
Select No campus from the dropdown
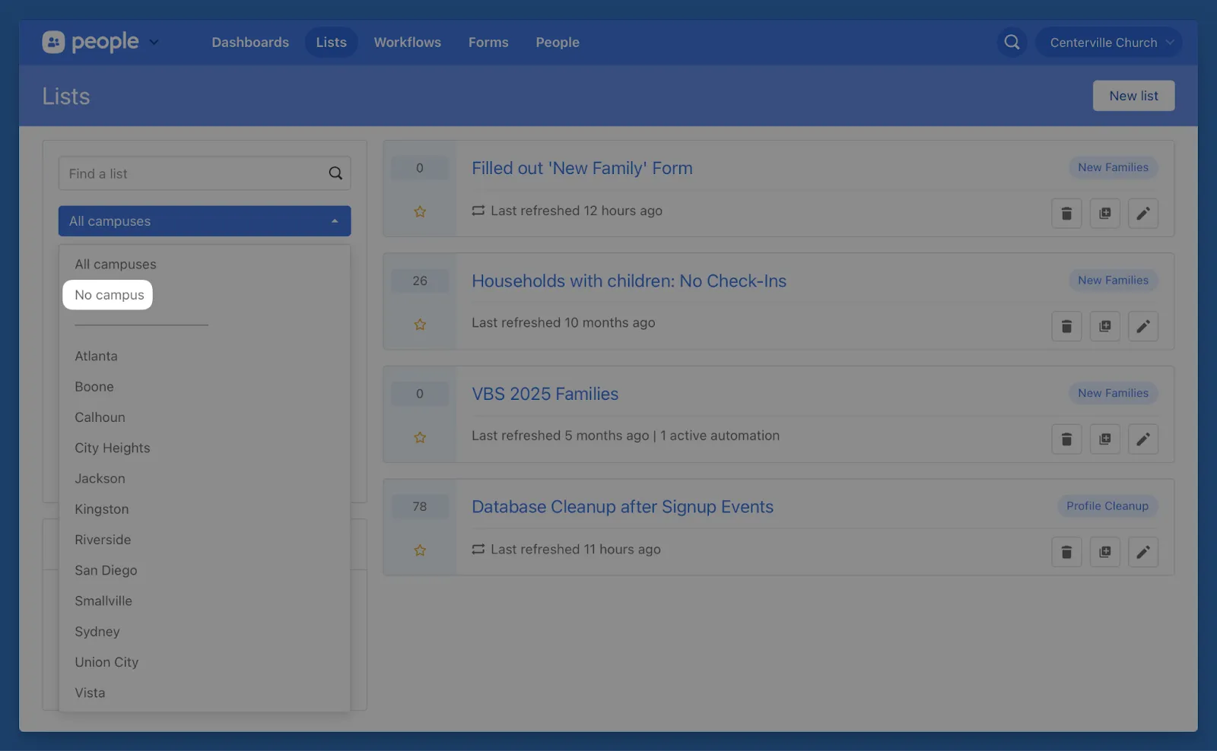tap(109, 295)
